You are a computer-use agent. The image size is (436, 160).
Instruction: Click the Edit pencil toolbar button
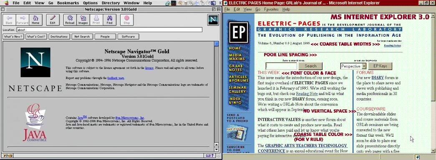click(53, 20)
